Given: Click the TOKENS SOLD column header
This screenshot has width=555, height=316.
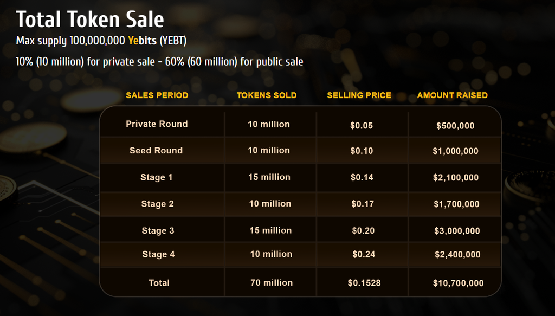Looking at the screenshot, I should coord(267,95).
